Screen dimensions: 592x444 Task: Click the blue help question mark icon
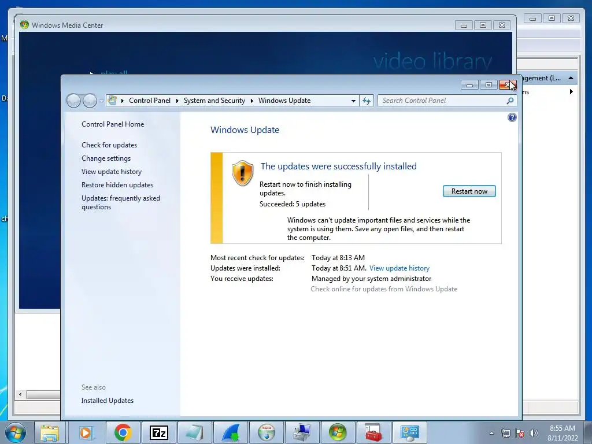[512, 117]
